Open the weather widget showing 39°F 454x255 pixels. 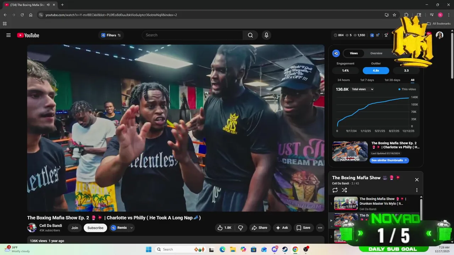coord(18,249)
